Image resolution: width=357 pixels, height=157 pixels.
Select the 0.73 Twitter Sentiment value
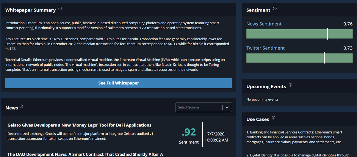348,48
